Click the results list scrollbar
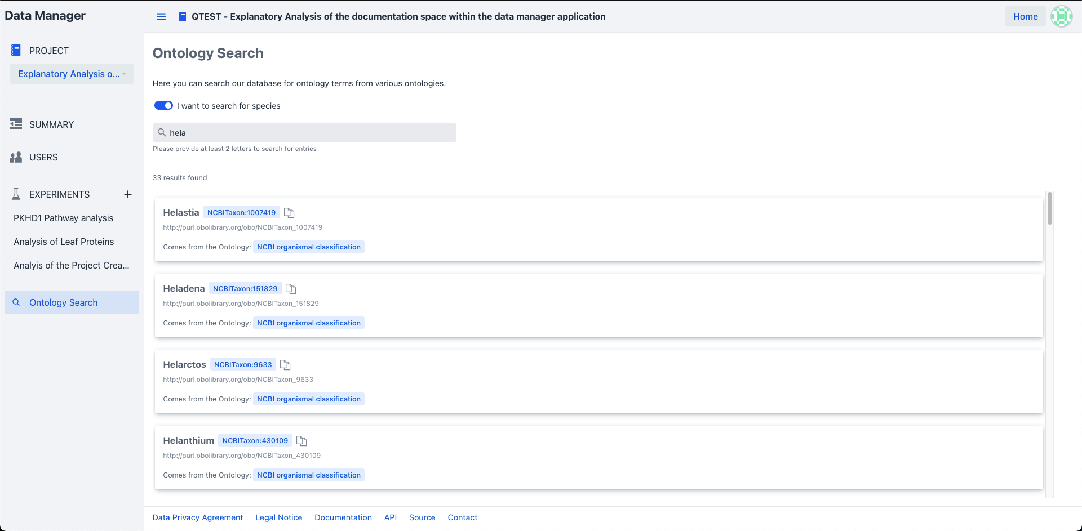The image size is (1082, 531). 1049,209
